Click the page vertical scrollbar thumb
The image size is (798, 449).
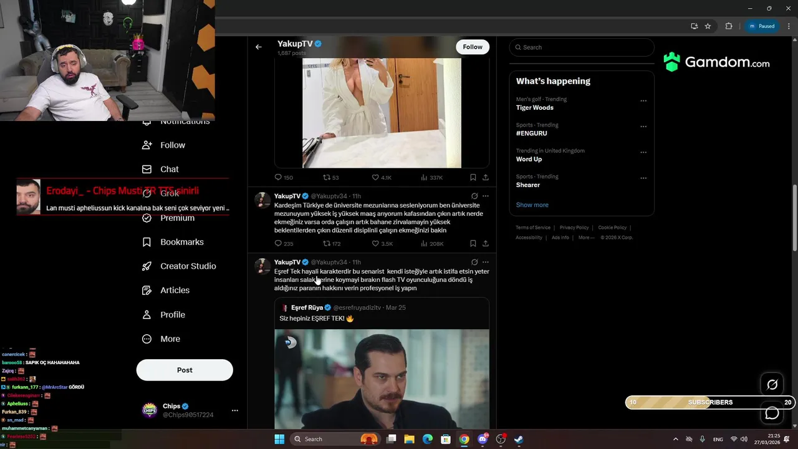coord(794,218)
